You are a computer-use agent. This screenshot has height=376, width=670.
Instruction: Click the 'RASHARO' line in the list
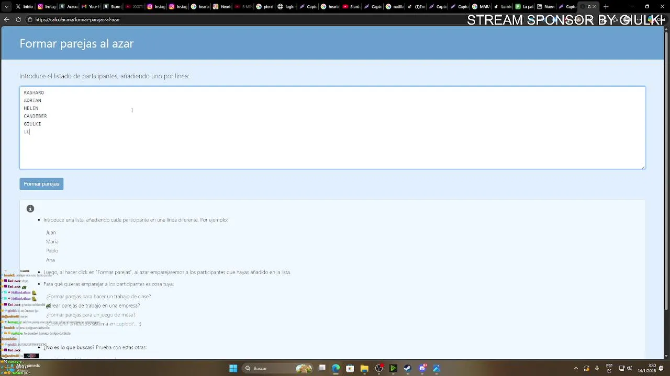pos(33,92)
